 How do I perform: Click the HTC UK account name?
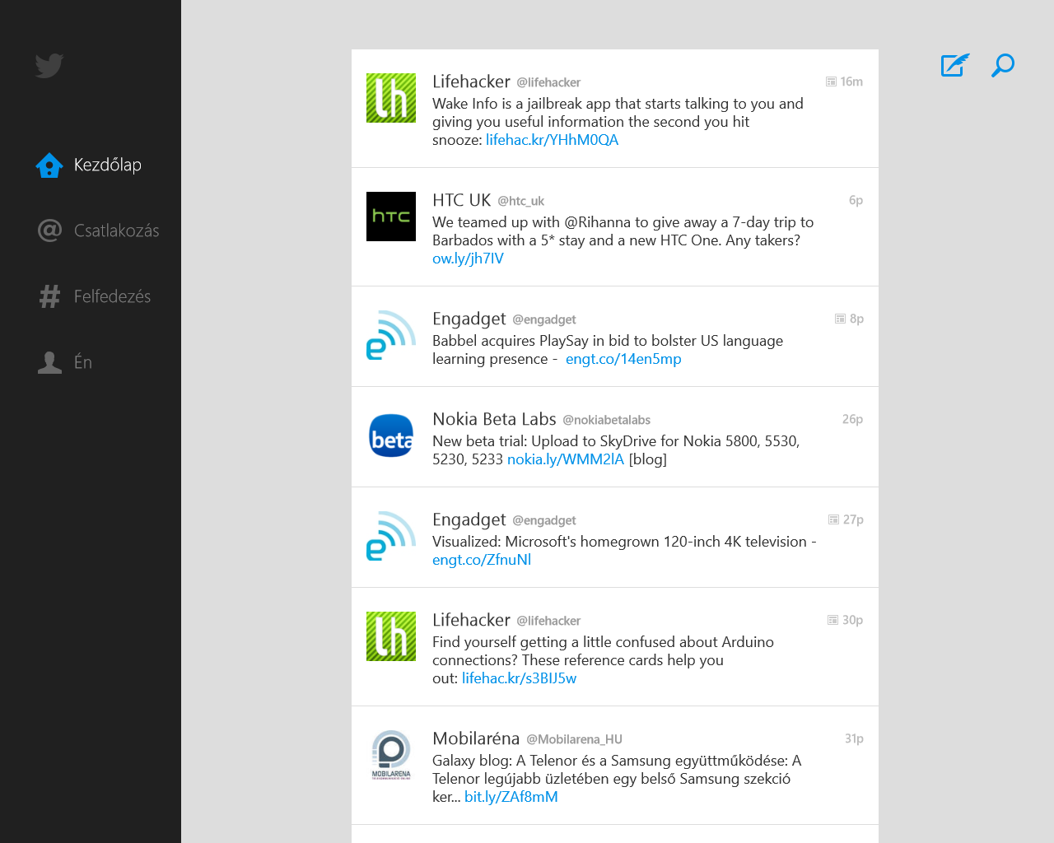click(462, 200)
